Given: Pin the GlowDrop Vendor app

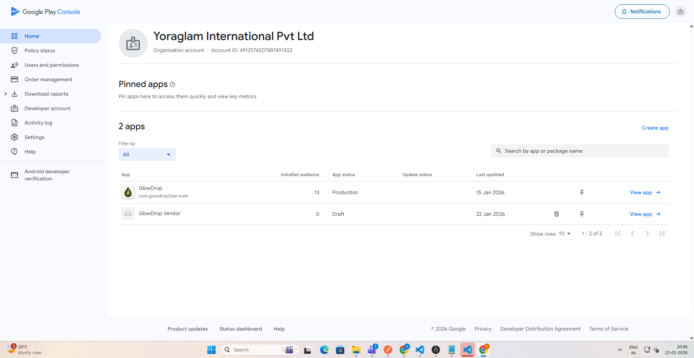Looking at the screenshot, I should pyautogui.click(x=582, y=214).
